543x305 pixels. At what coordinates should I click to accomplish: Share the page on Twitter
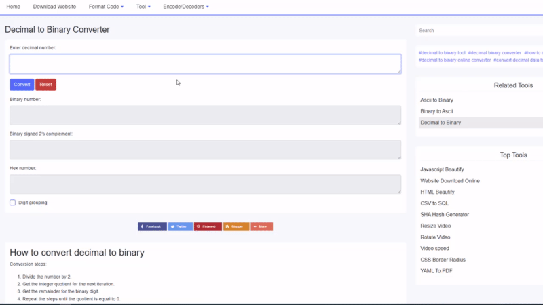pyautogui.click(x=180, y=226)
